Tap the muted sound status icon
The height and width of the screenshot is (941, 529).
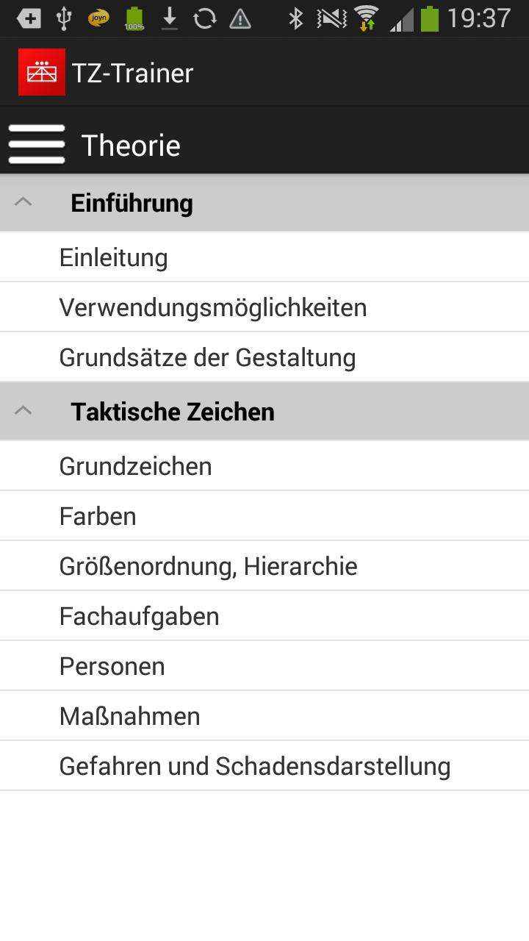(331, 16)
